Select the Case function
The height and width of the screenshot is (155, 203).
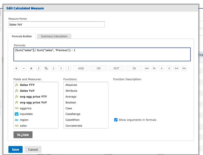(69, 108)
